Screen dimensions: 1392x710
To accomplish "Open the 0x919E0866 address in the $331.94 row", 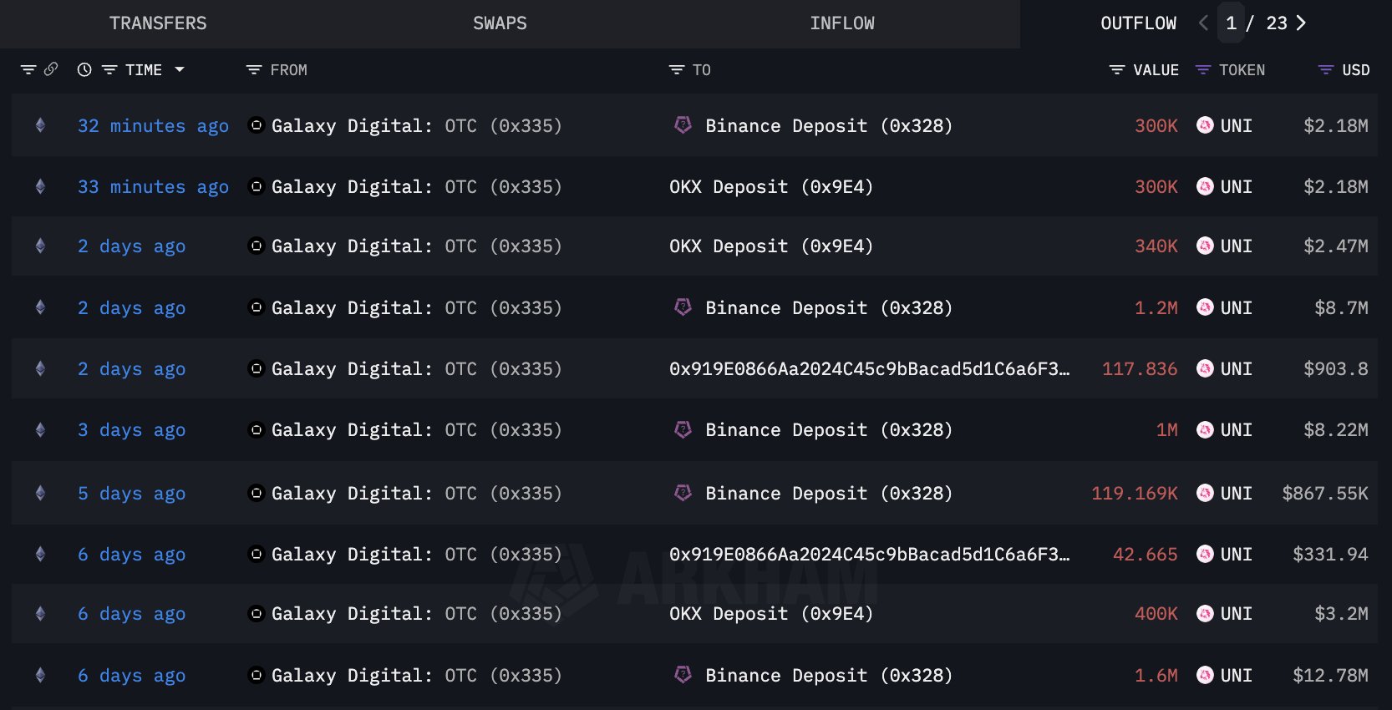I will tap(869, 554).
